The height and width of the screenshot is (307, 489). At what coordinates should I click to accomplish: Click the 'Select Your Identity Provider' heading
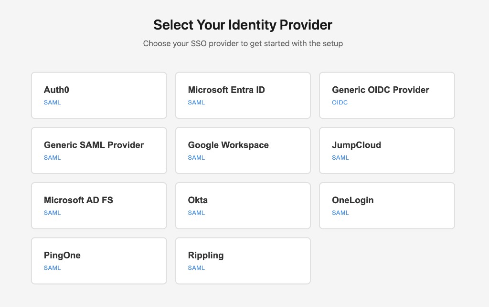tap(243, 25)
